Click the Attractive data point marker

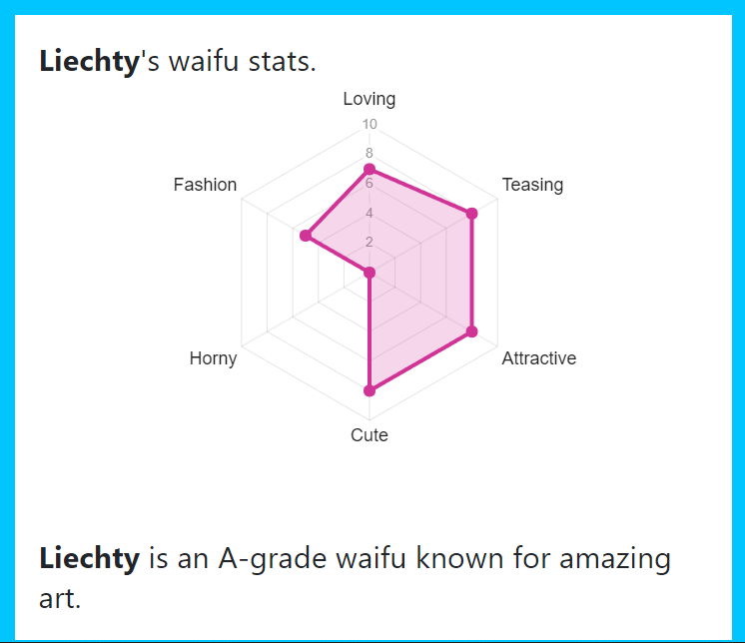pyautogui.click(x=471, y=331)
